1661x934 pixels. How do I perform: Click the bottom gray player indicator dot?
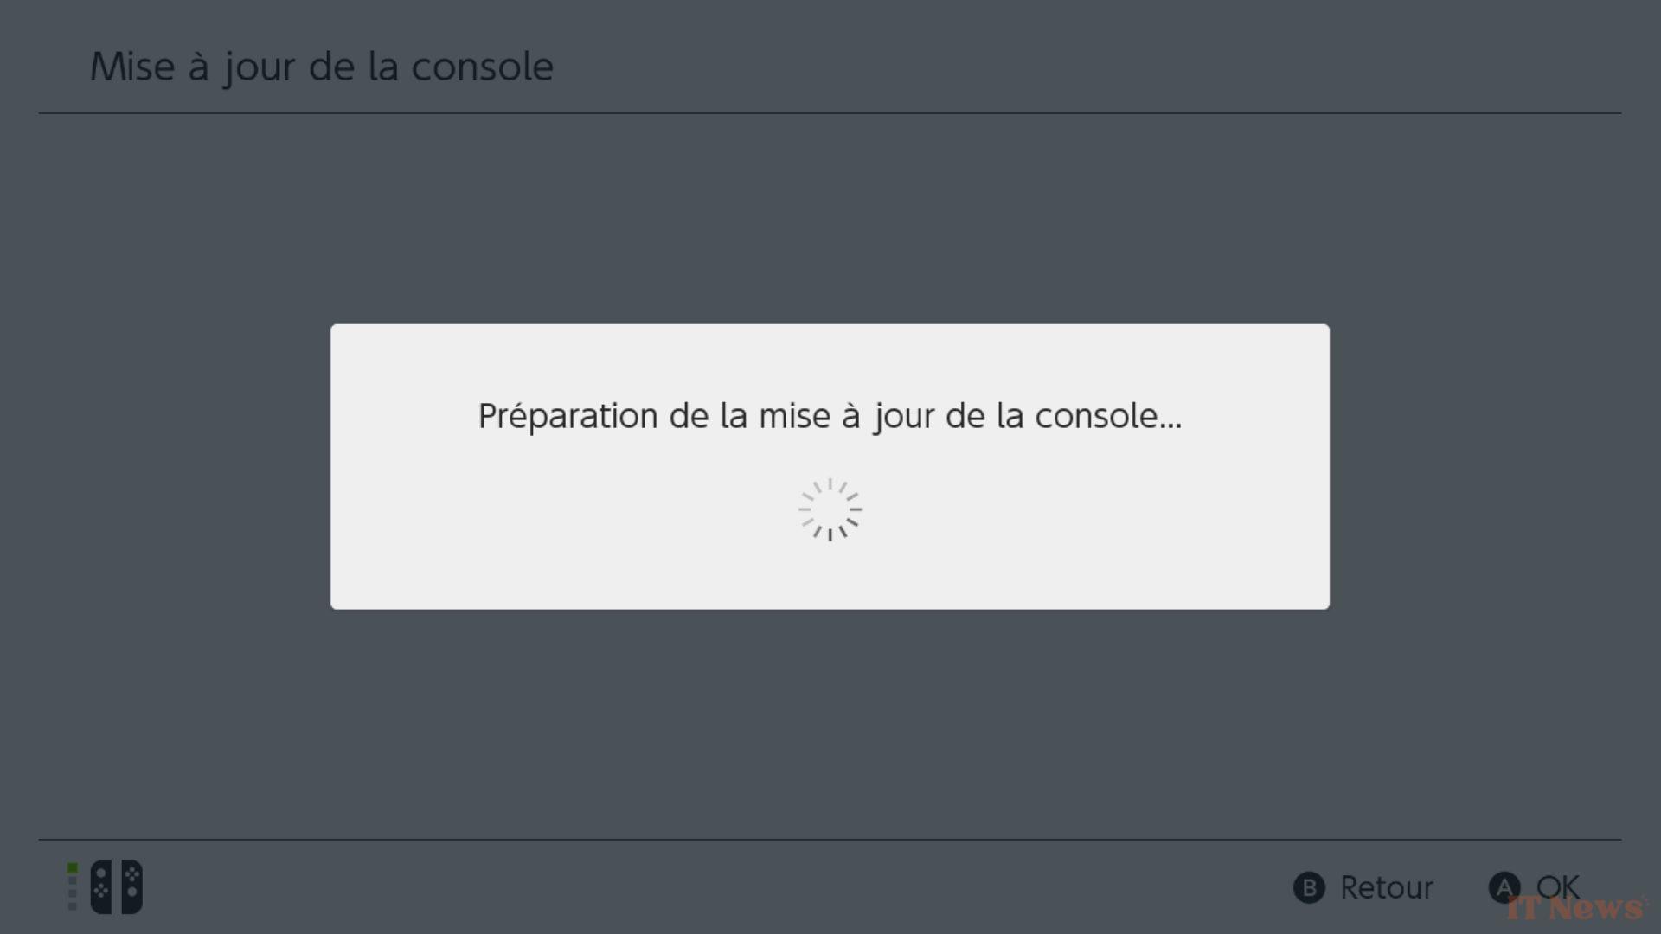73,906
